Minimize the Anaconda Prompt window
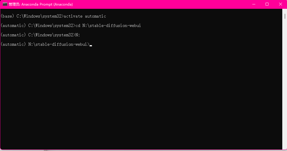 click(x=254, y=4)
